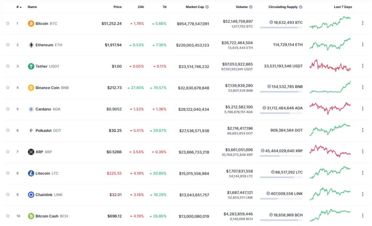The width and height of the screenshot is (372, 226).
Task: Open Binance Coin 7-day sparkline chart
Action: pos(330,87)
